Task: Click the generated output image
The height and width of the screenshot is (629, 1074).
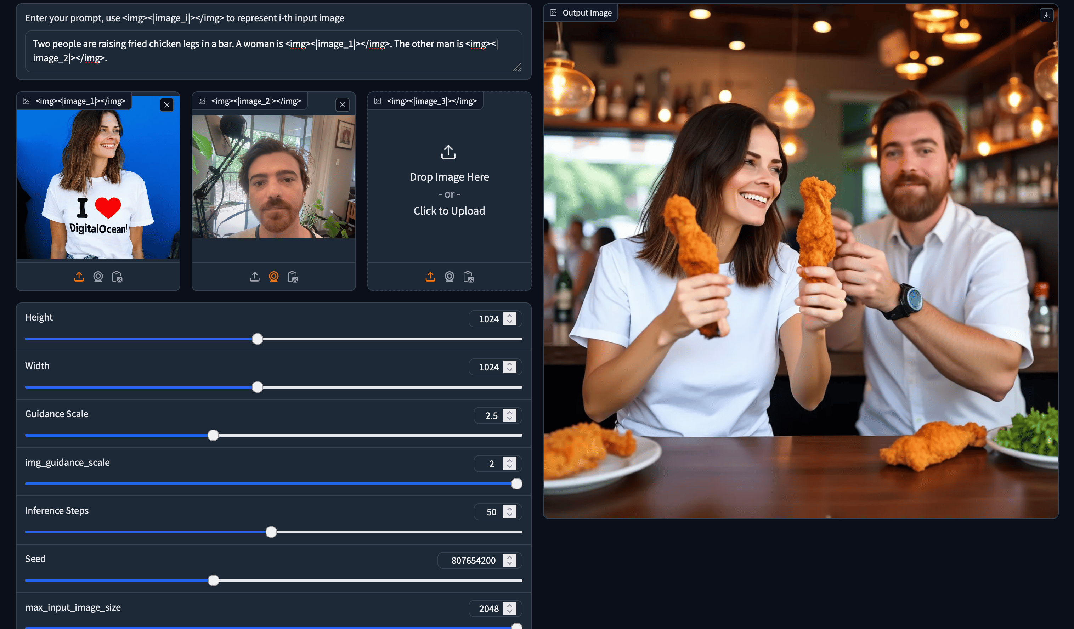Action: (x=801, y=261)
